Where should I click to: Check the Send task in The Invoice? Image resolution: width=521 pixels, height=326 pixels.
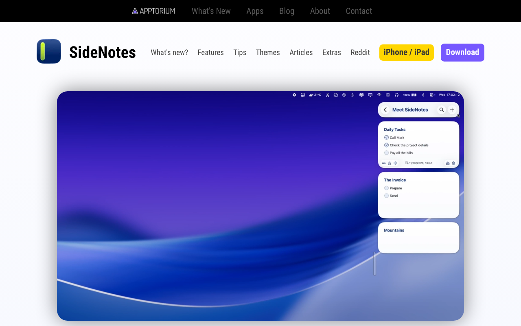[386, 196]
